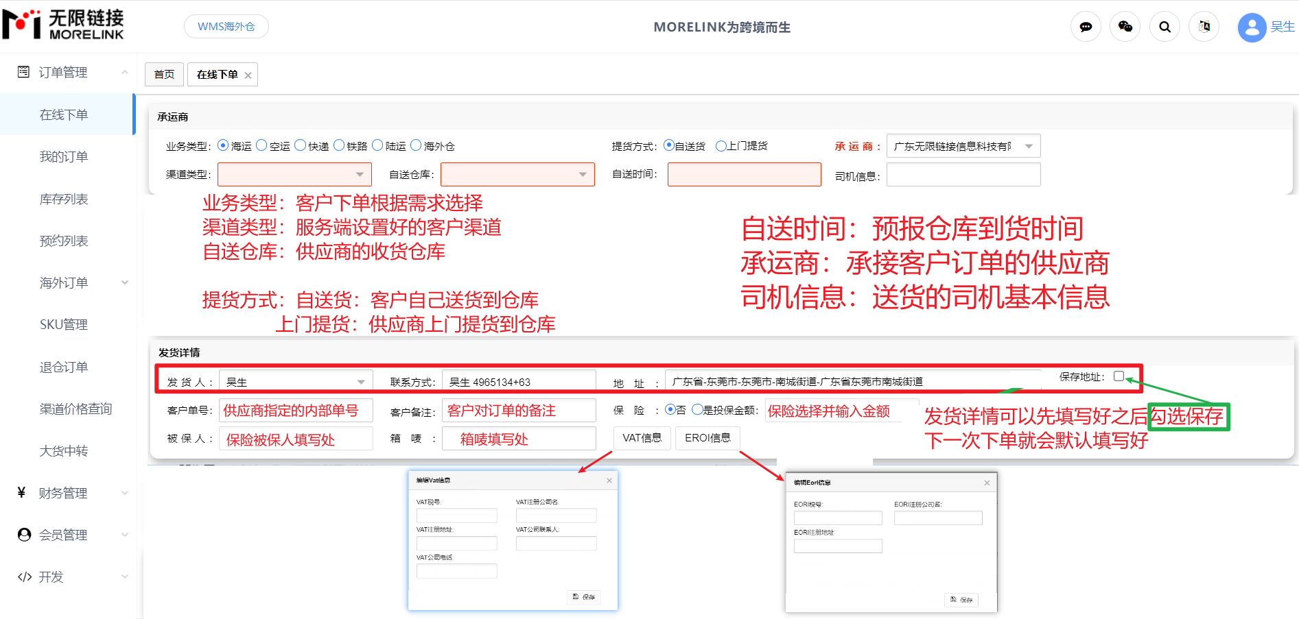
Task: Select 上门提货 pickup method
Action: pos(721,146)
